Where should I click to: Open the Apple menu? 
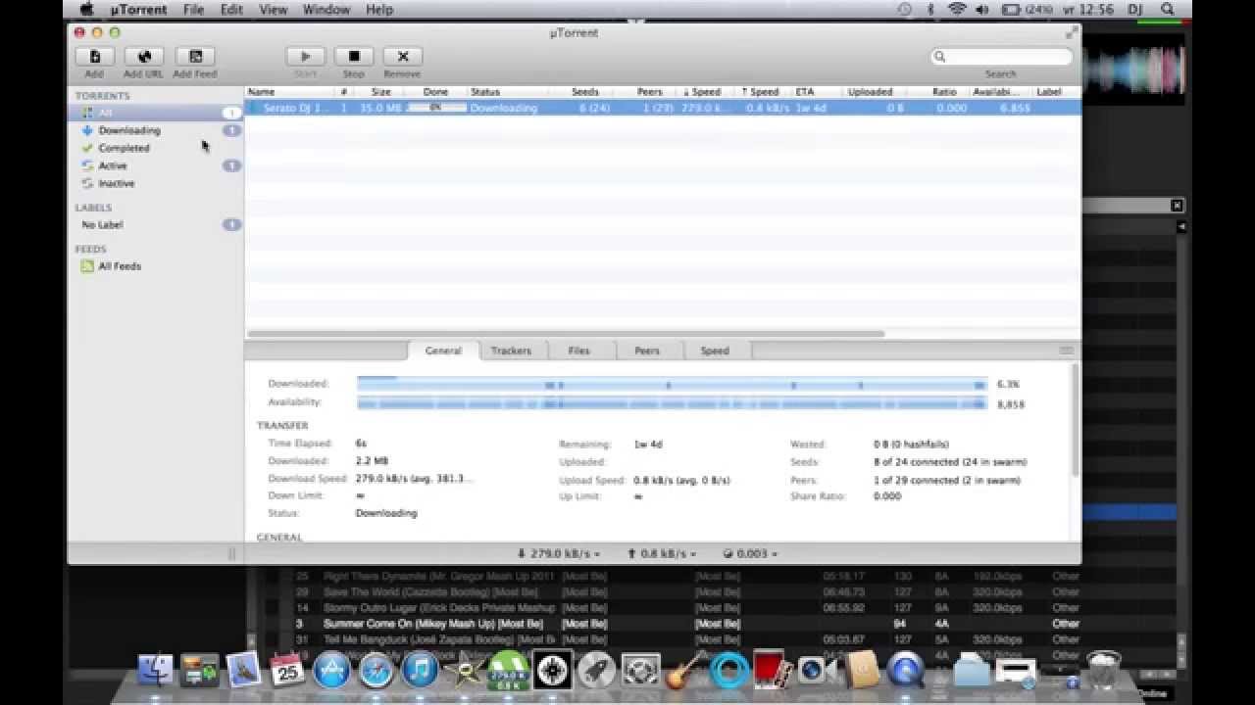85,10
